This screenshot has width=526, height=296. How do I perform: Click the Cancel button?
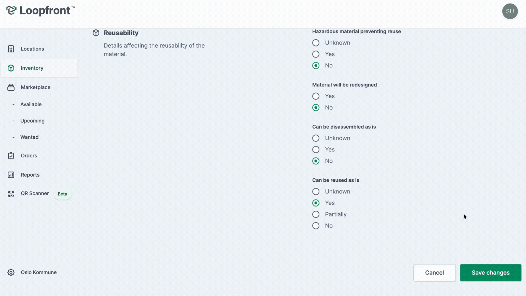[434, 272]
